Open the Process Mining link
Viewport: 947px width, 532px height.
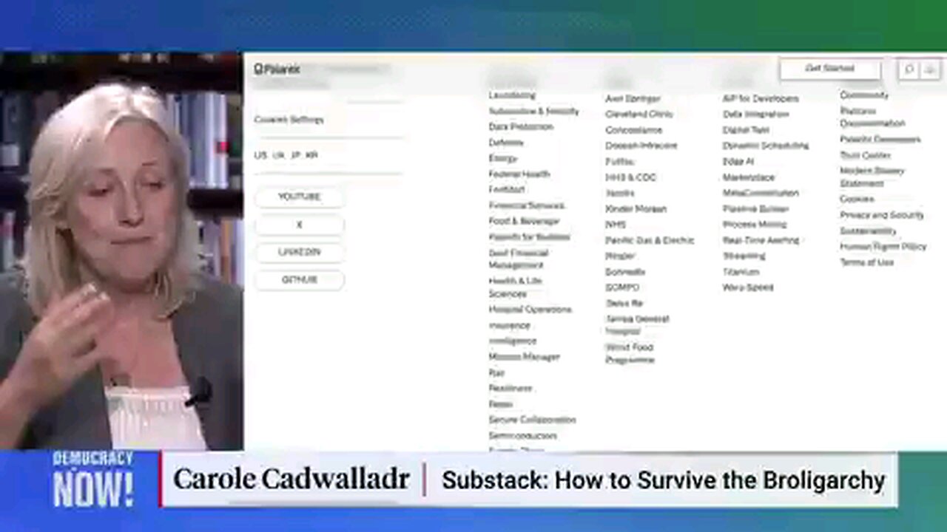click(x=755, y=225)
